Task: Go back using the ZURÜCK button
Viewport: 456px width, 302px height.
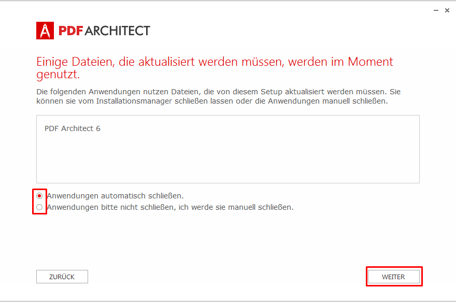Action: pos(62,277)
